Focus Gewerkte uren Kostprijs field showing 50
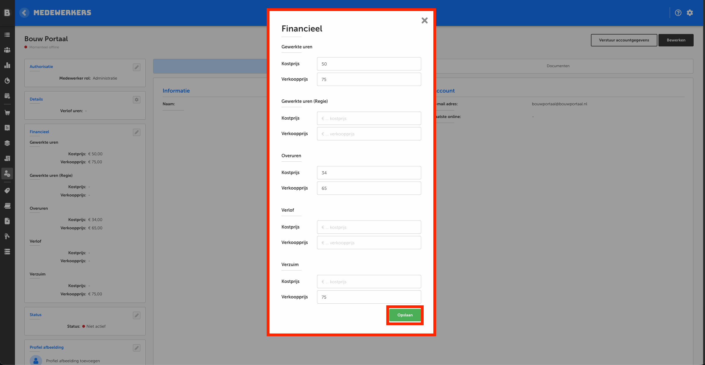The height and width of the screenshot is (365, 705). tap(369, 64)
